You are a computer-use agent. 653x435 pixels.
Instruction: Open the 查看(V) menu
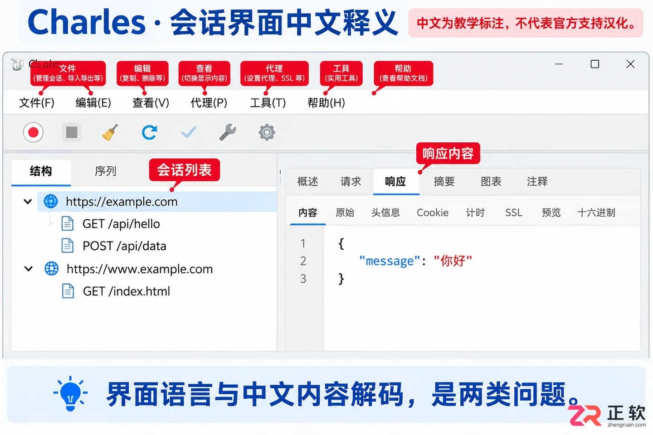pos(151,103)
